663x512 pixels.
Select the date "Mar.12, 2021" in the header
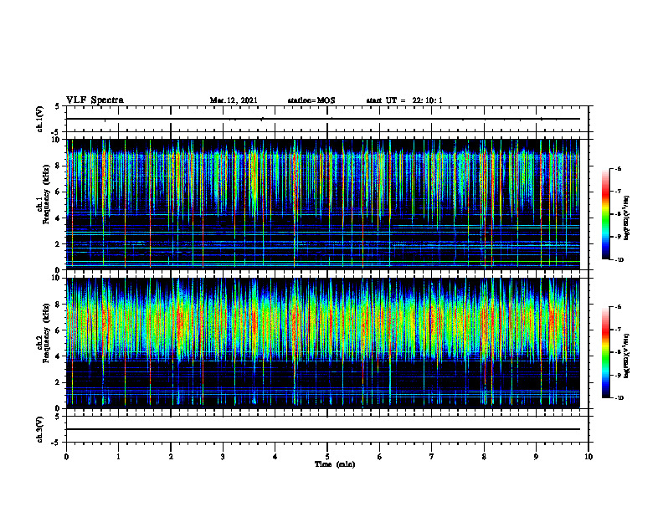click(x=234, y=100)
